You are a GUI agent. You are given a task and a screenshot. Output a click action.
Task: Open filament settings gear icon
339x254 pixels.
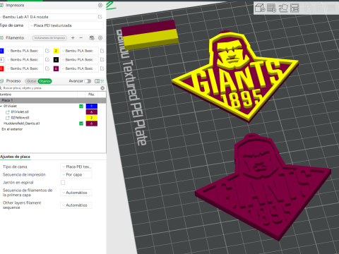pos(100,37)
